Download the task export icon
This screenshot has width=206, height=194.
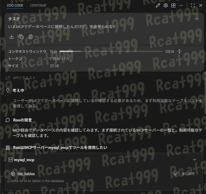[12, 37]
